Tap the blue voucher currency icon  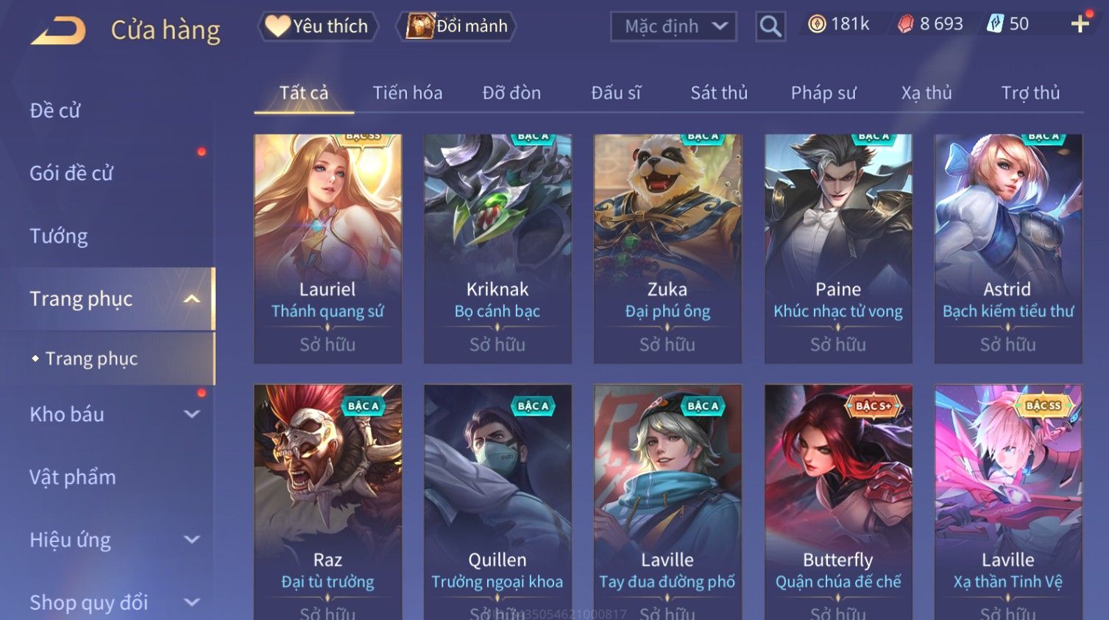click(995, 24)
